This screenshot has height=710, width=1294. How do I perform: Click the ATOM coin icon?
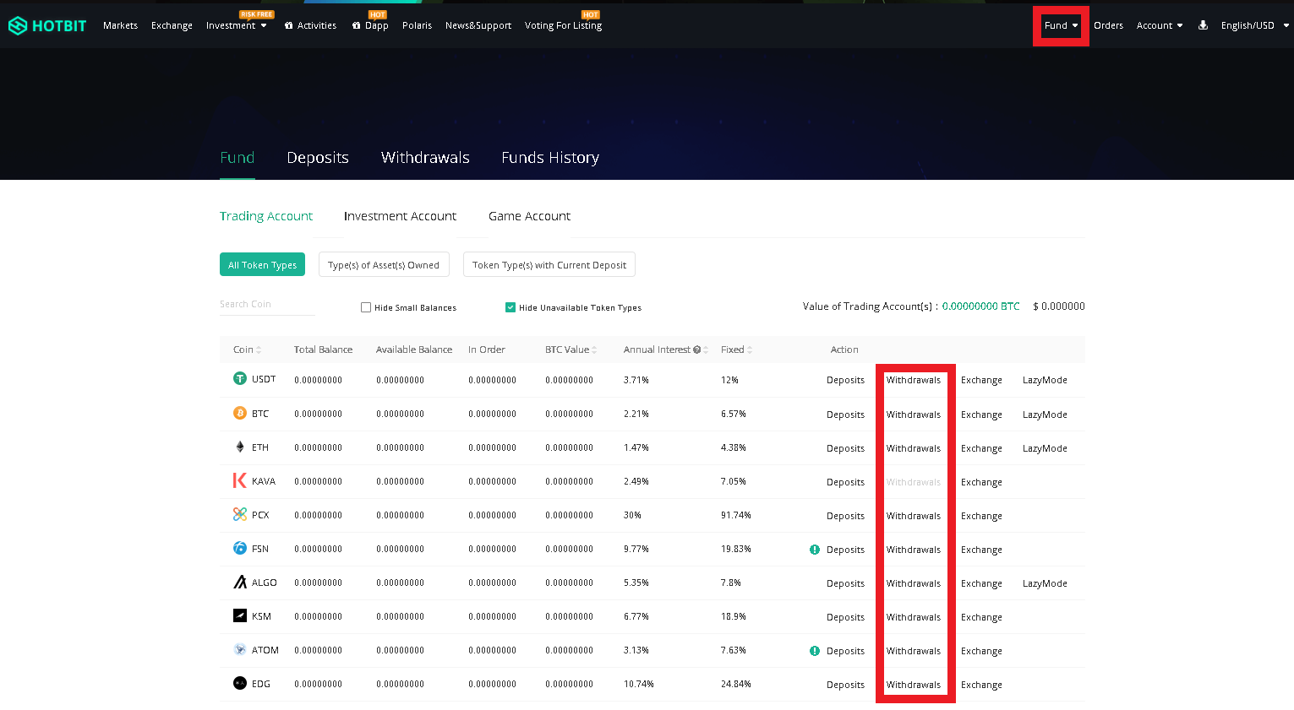[x=240, y=649]
